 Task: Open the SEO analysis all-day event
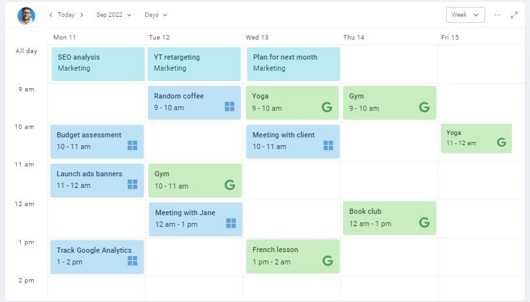(x=98, y=64)
